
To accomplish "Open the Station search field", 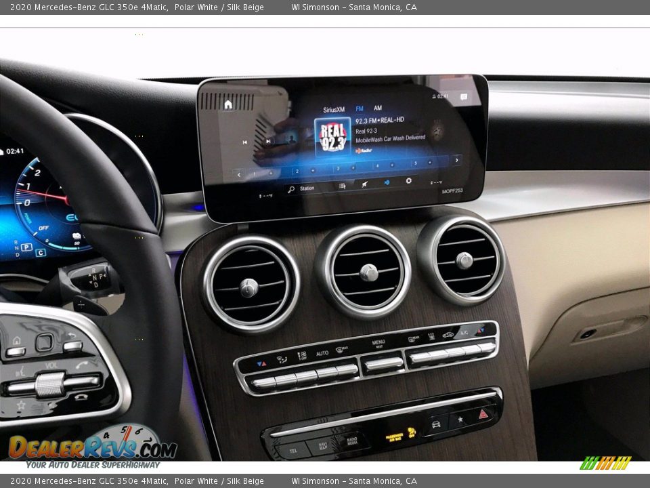I will [302, 189].
